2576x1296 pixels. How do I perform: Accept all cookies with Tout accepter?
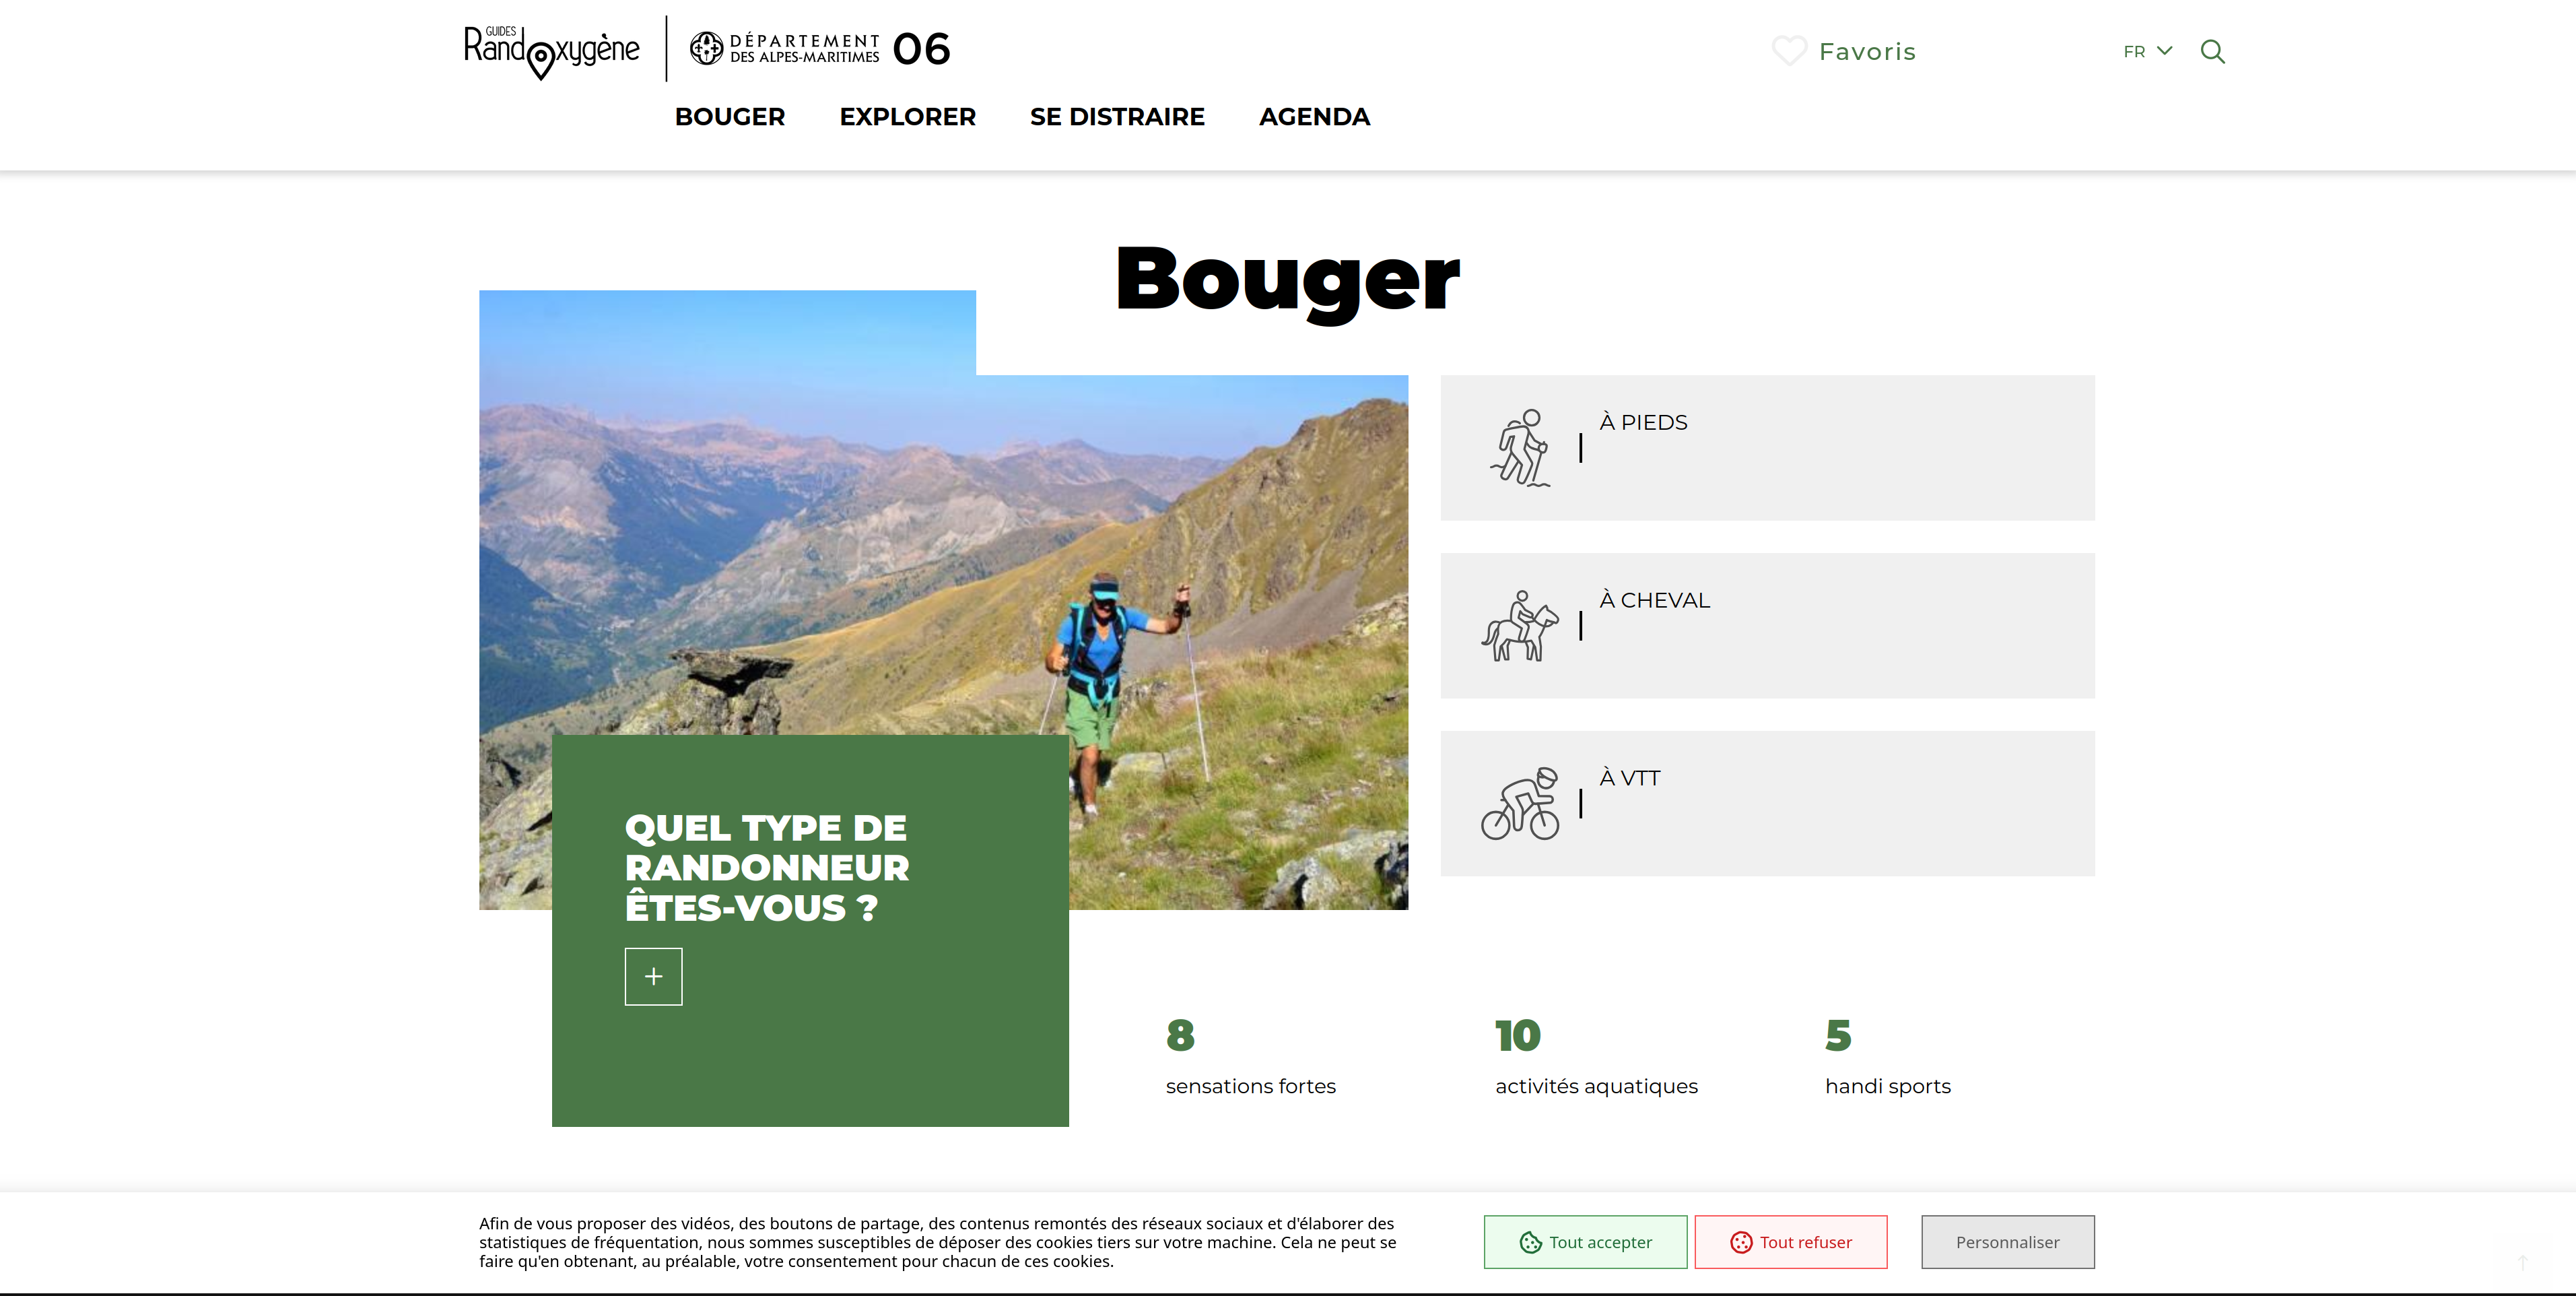point(1585,1242)
